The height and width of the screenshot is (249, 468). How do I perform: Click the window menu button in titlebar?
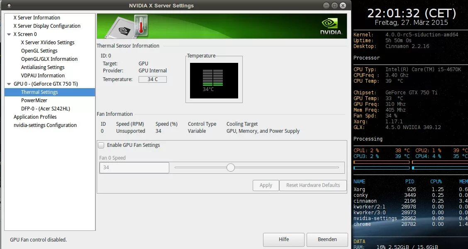tap(9, 6)
